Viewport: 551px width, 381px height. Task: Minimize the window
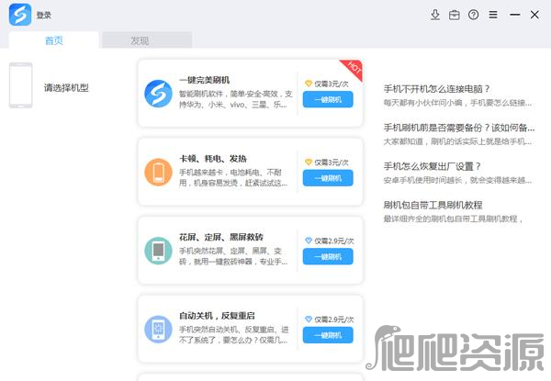(515, 15)
